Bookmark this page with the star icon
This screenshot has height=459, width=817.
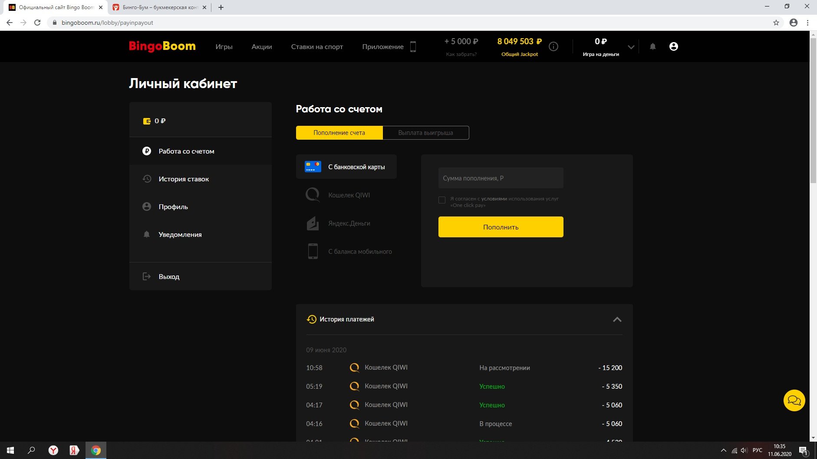coord(776,23)
